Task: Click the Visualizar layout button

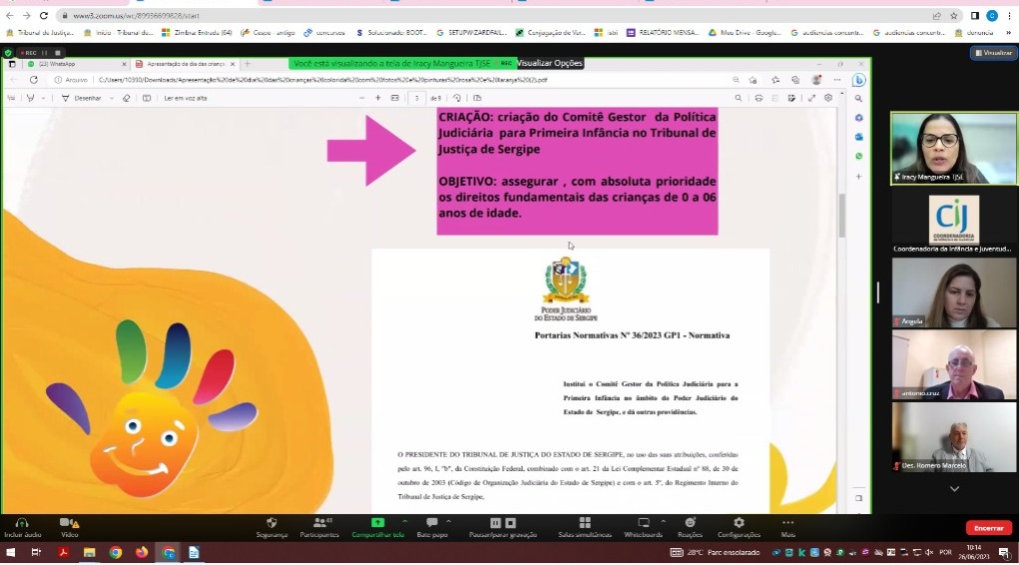Action: point(993,53)
